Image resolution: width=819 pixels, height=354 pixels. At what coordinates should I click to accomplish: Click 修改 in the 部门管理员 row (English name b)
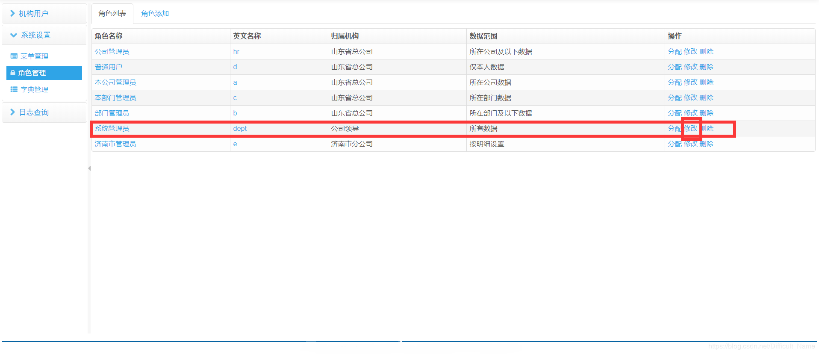point(691,113)
